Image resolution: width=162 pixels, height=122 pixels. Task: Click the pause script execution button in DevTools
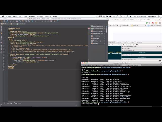pyautogui.click(x=123, y=44)
